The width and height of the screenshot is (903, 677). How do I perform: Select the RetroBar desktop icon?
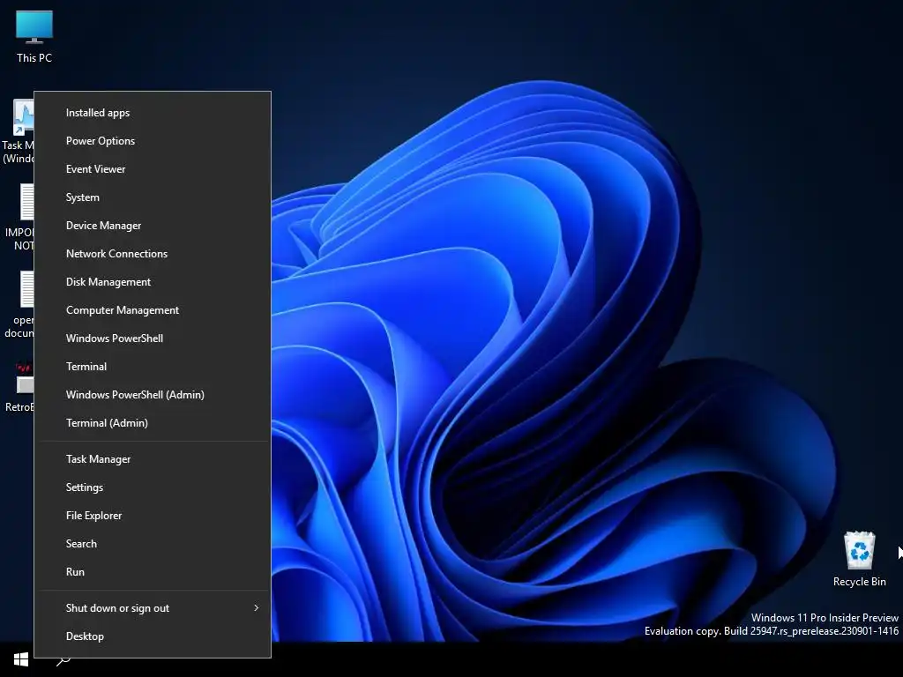point(19,386)
